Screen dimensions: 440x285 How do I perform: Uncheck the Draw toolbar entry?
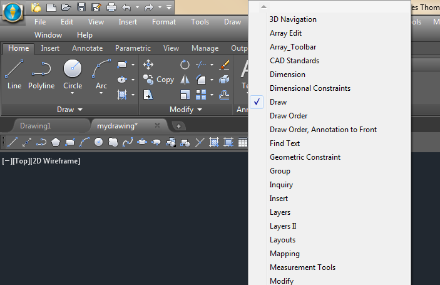[x=278, y=102]
